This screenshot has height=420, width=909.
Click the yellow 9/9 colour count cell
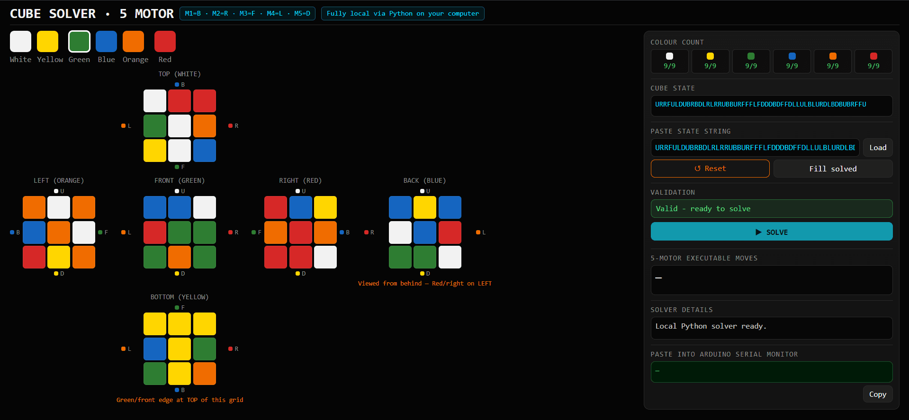710,61
